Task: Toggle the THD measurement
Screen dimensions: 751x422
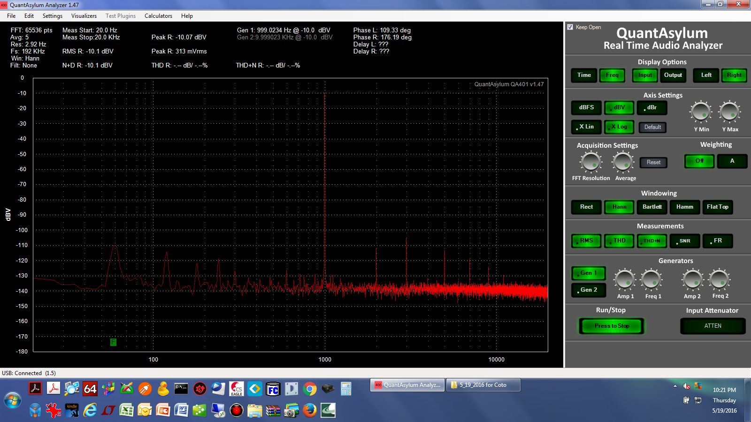Action: tap(619, 241)
